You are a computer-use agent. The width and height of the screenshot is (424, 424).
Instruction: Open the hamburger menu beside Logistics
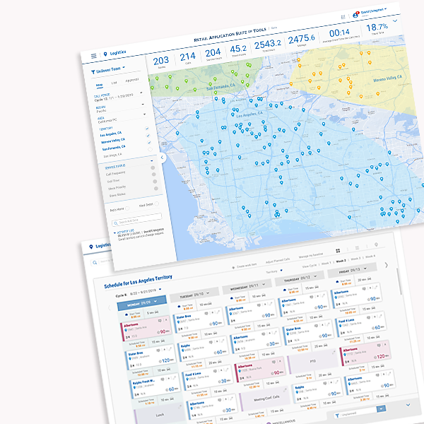pyautogui.click(x=93, y=56)
